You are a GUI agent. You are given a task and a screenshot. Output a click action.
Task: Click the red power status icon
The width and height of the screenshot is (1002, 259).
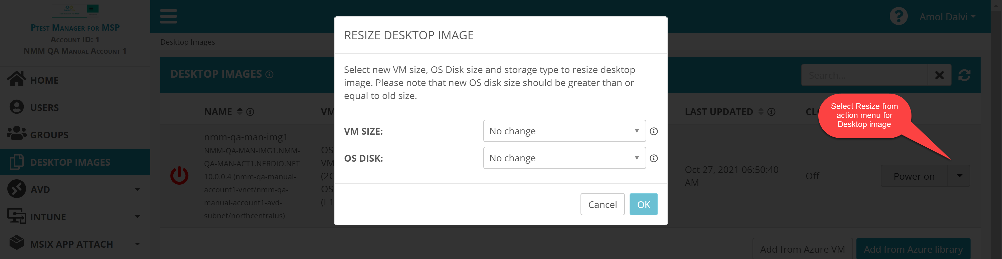179,176
